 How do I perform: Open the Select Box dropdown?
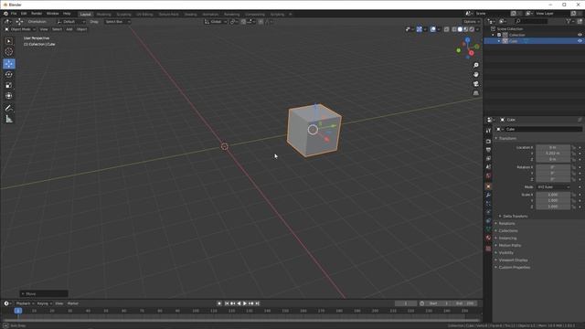click(x=117, y=22)
